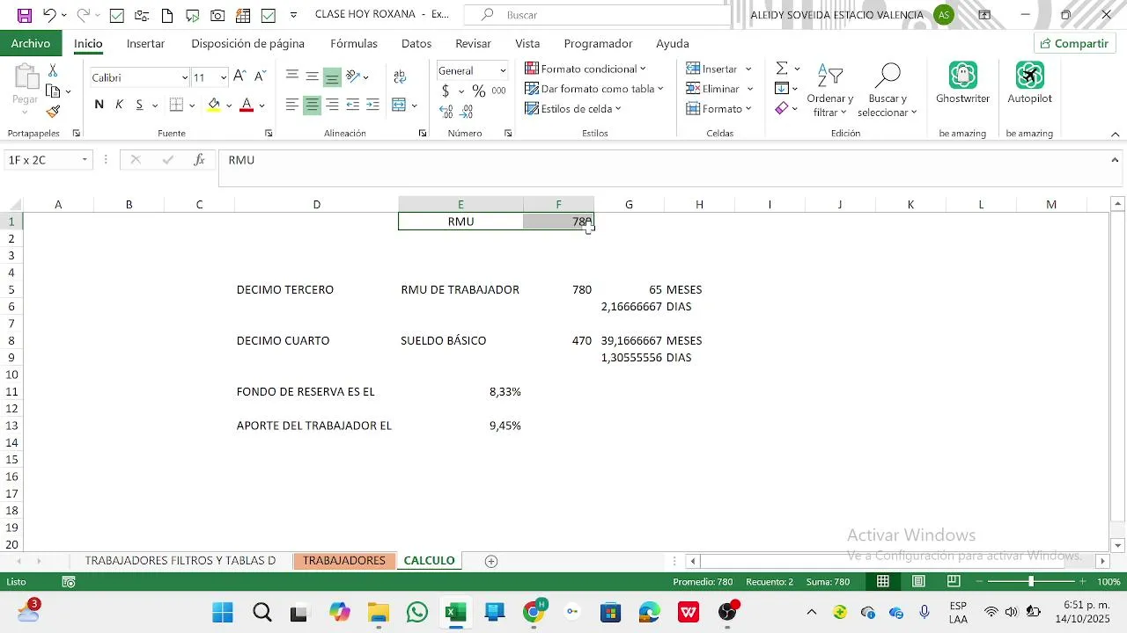
Task: Open Buscar y seleccionar
Action: pyautogui.click(x=888, y=91)
